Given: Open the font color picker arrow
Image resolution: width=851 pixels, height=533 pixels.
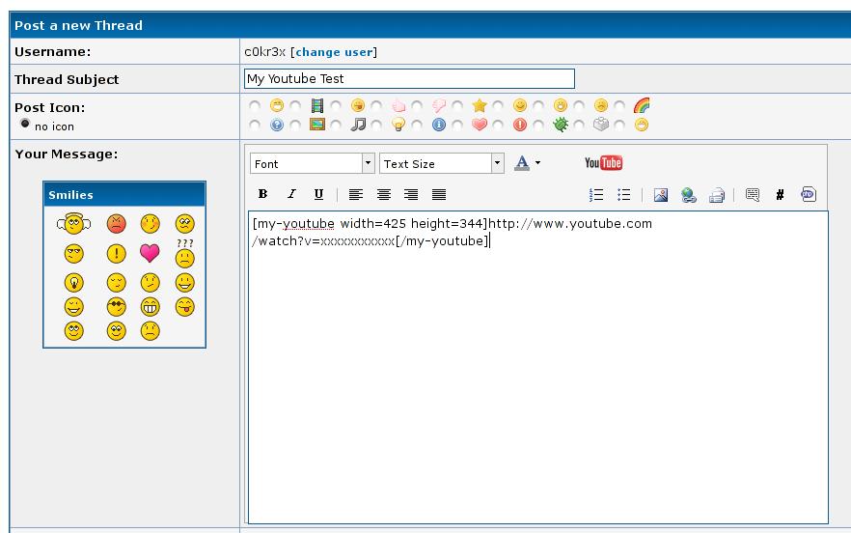Looking at the screenshot, I should click(x=537, y=162).
